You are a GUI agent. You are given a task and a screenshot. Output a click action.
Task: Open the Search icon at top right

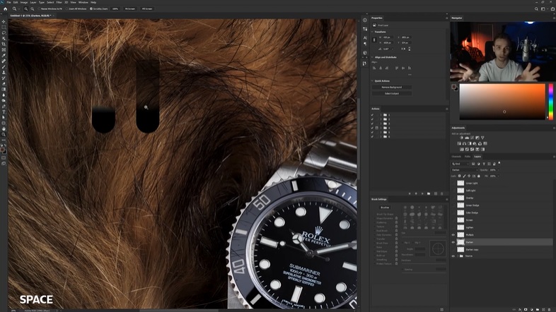[x=536, y=9]
